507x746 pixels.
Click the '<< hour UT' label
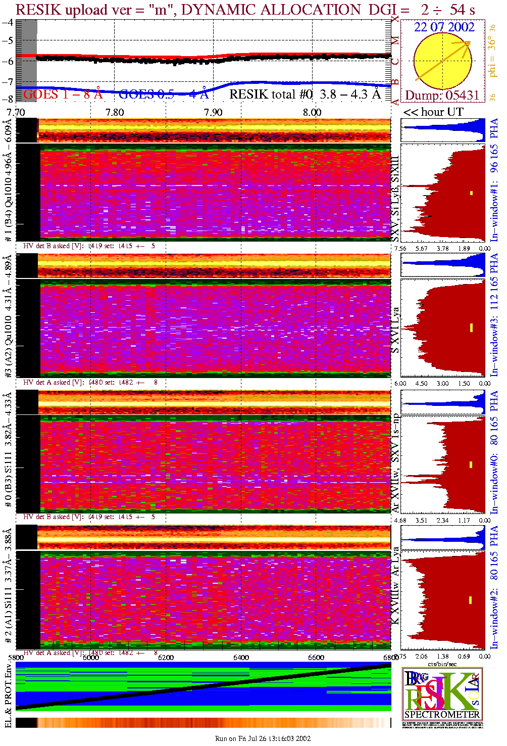pyautogui.click(x=433, y=112)
